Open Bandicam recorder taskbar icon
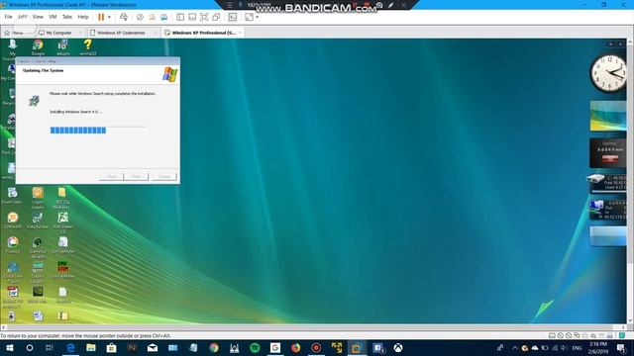Image resolution: width=634 pixels, height=356 pixels. coord(316,347)
